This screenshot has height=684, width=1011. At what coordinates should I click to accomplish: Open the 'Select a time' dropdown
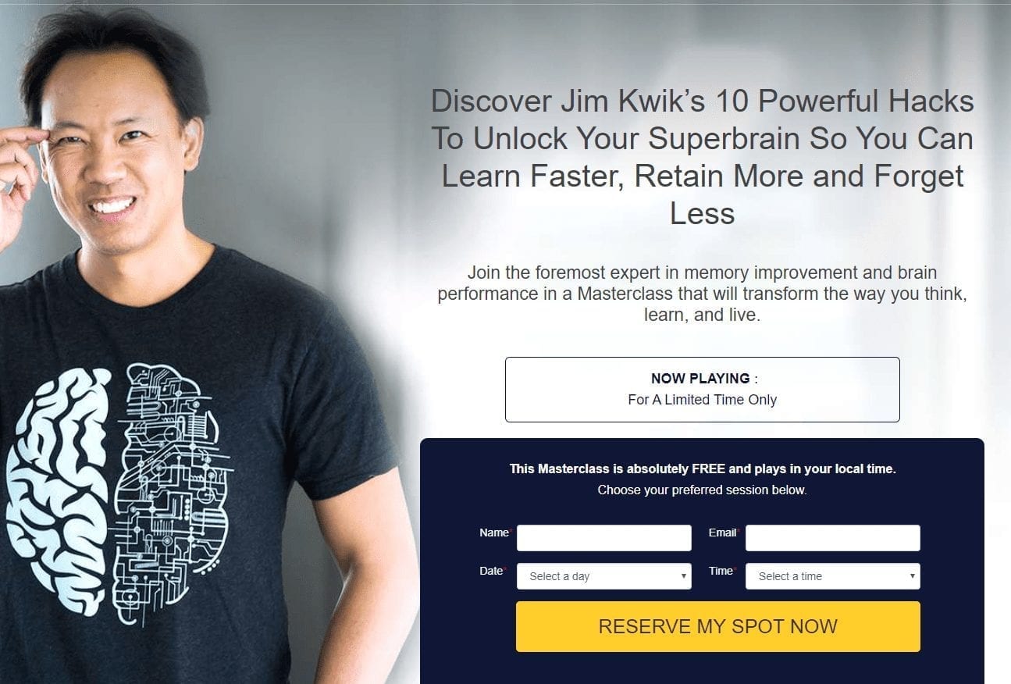click(x=833, y=576)
